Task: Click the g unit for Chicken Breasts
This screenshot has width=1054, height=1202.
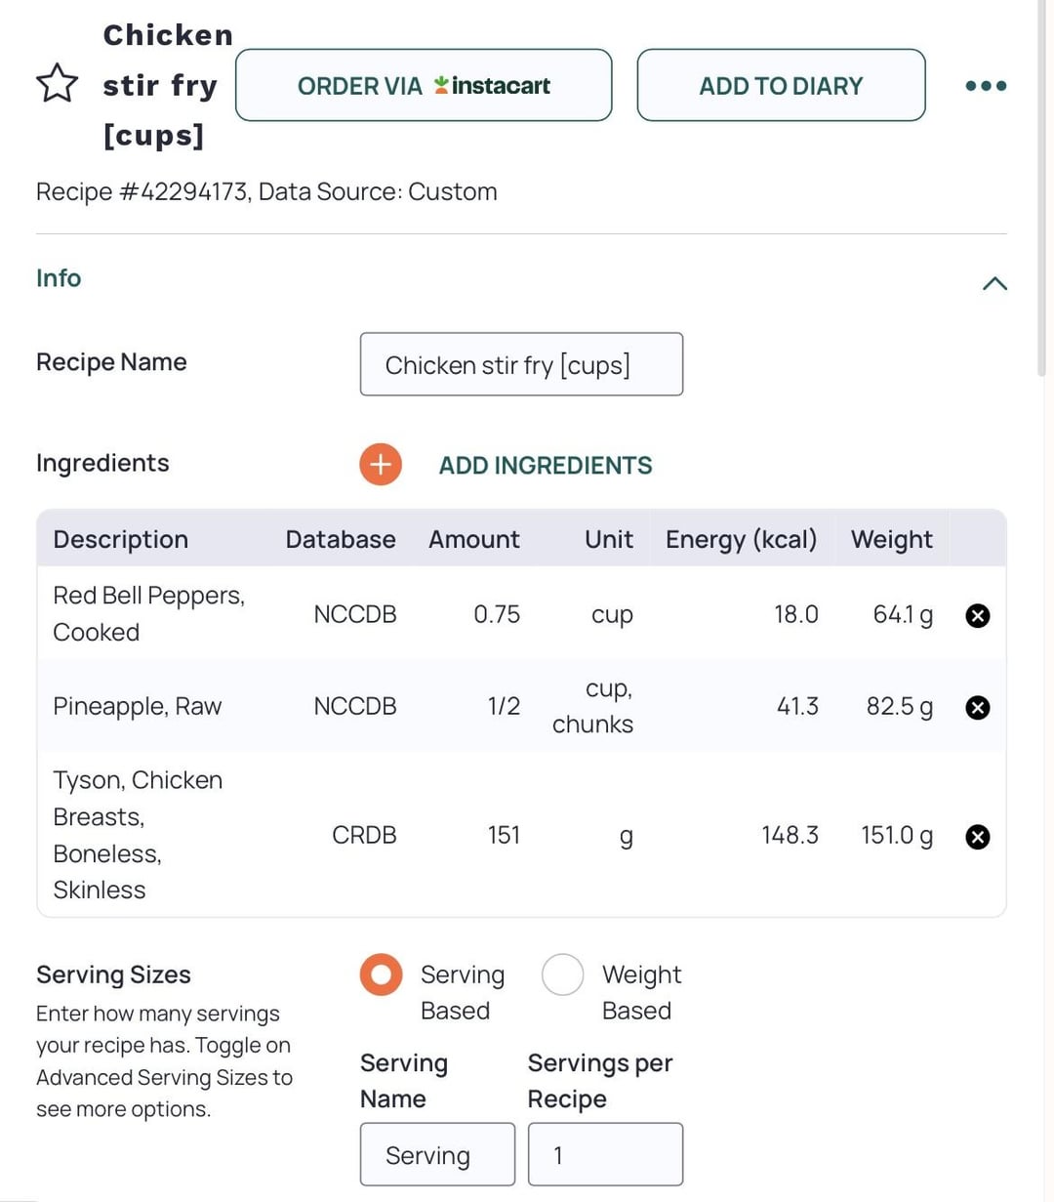Action: (x=626, y=837)
